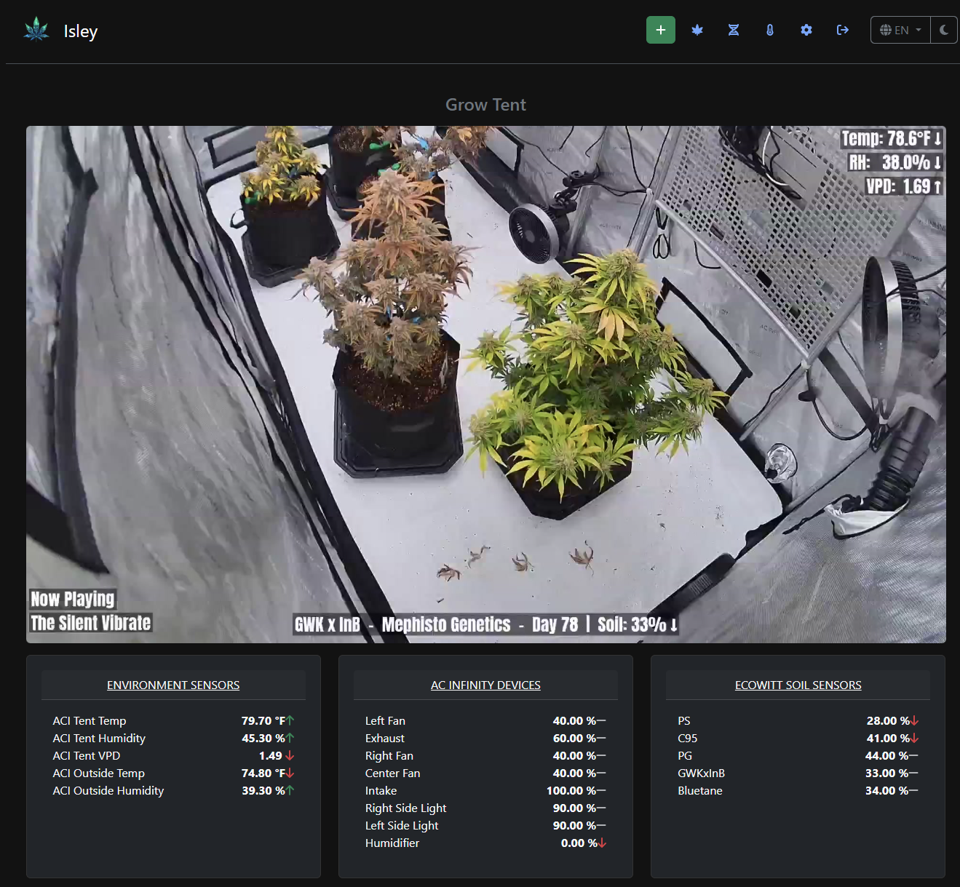Image resolution: width=960 pixels, height=887 pixels.
Task: Open the EN language dropdown
Action: click(x=900, y=30)
